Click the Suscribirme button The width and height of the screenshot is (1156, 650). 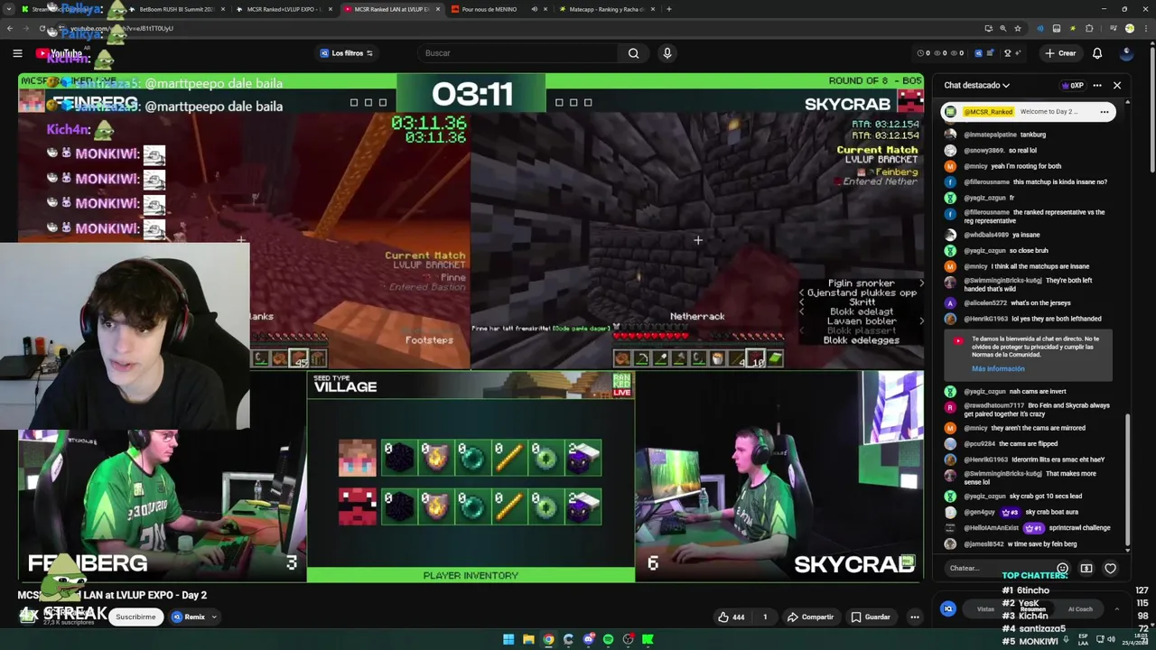(135, 617)
